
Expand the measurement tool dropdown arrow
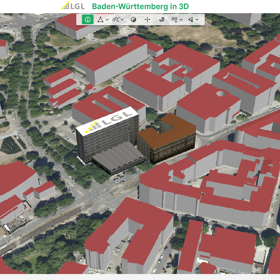tap(181, 20)
